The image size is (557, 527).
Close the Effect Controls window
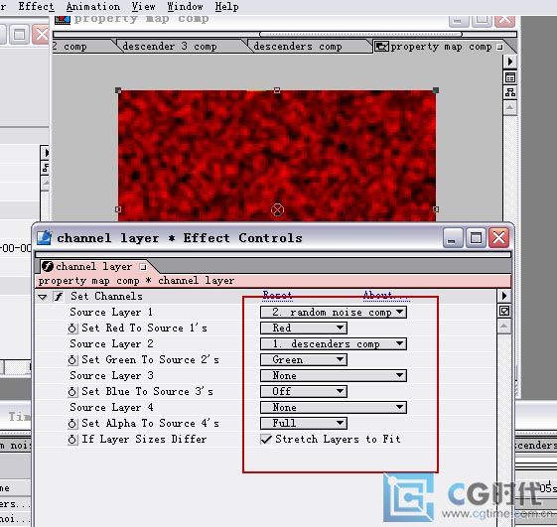coord(498,237)
